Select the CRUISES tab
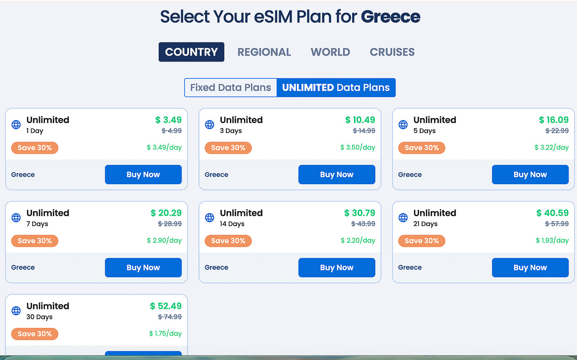577x360 pixels. coord(392,52)
